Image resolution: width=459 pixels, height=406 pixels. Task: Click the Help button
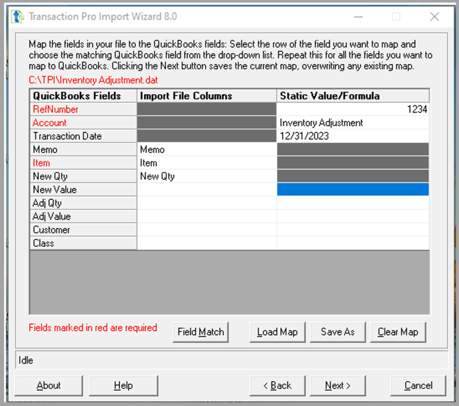click(123, 385)
